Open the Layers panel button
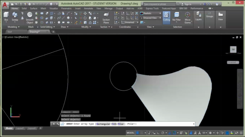Viewport: 245px width, 137px height. [x=198, y=16]
